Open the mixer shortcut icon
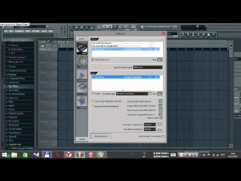The width and height of the screenshot is (241, 181). pyautogui.click(x=92, y=28)
